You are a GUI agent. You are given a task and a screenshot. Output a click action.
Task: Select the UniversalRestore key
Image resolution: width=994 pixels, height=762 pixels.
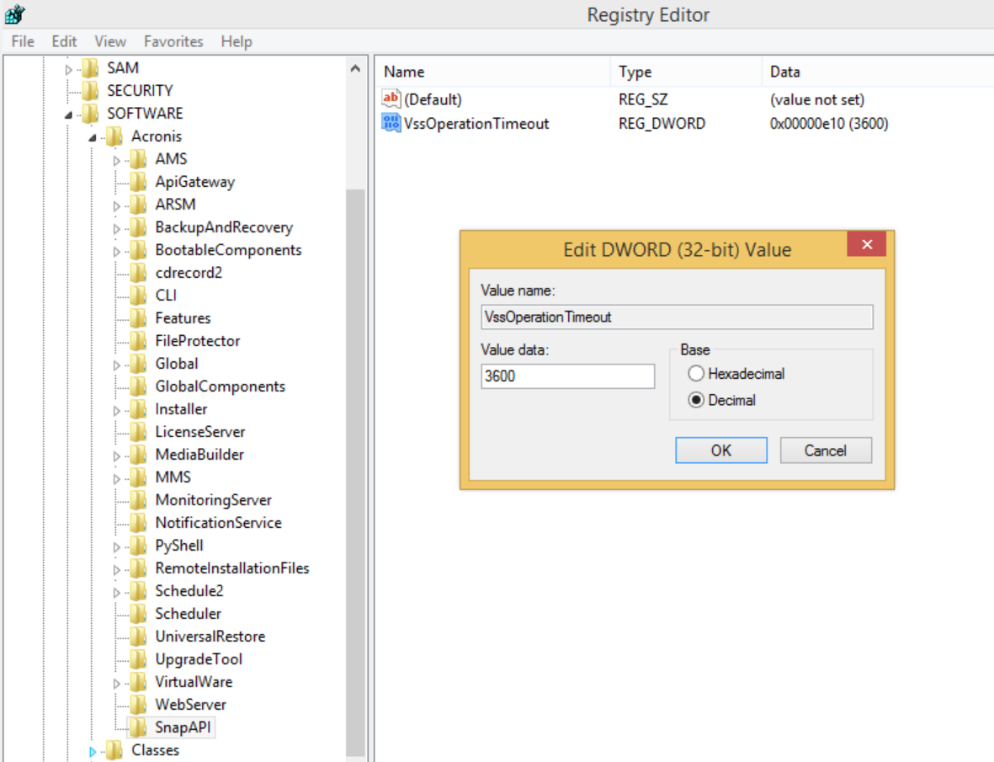click(210, 637)
